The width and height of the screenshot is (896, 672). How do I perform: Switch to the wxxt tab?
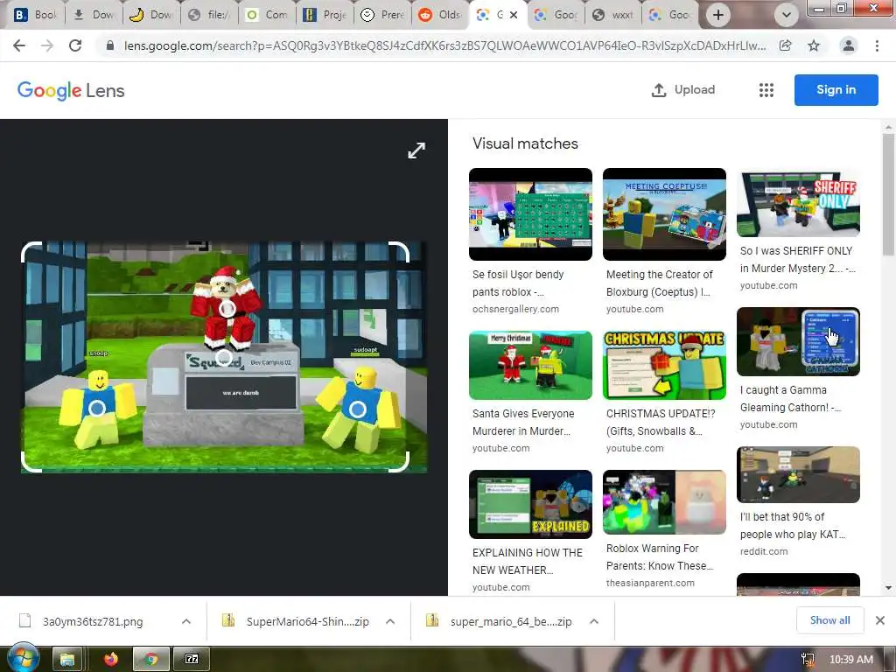pyautogui.click(x=612, y=15)
